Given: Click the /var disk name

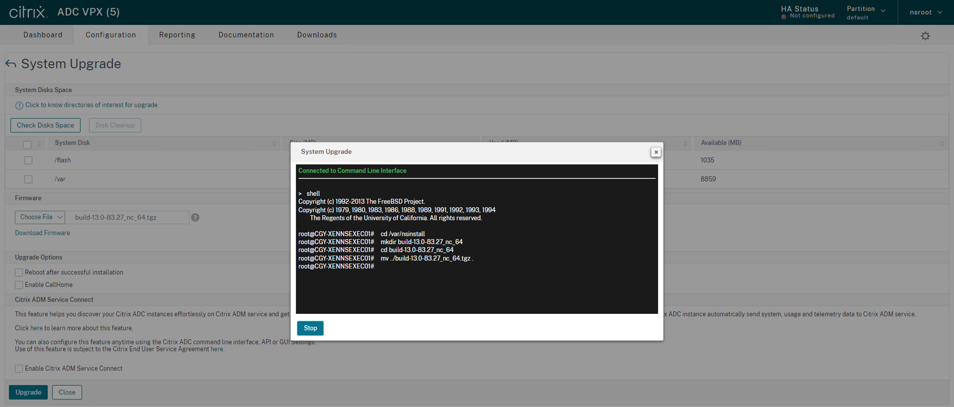Looking at the screenshot, I should pyautogui.click(x=60, y=179).
